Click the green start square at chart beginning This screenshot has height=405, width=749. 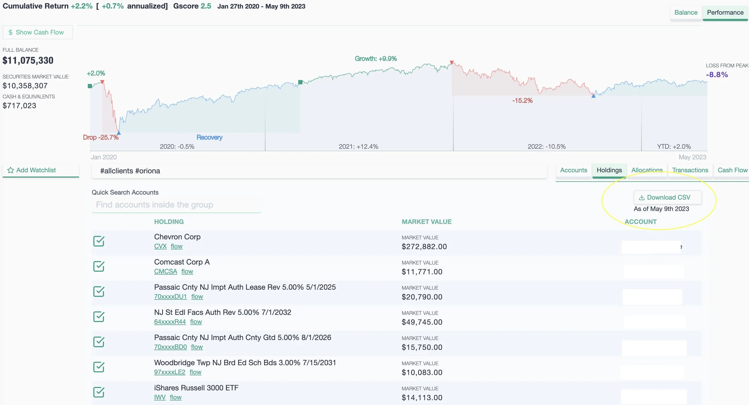click(x=90, y=86)
